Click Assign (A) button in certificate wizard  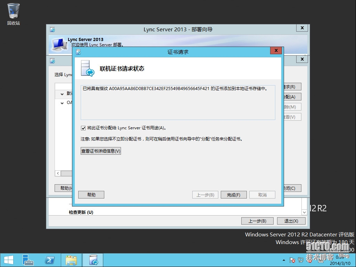292,97
